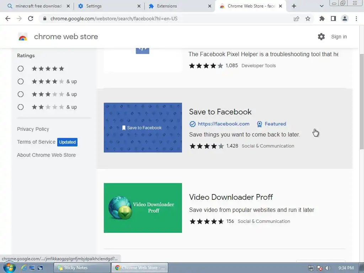Toggle the Chrome side panel icon
This screenshot has width=364, height=273.
[333, 18]
